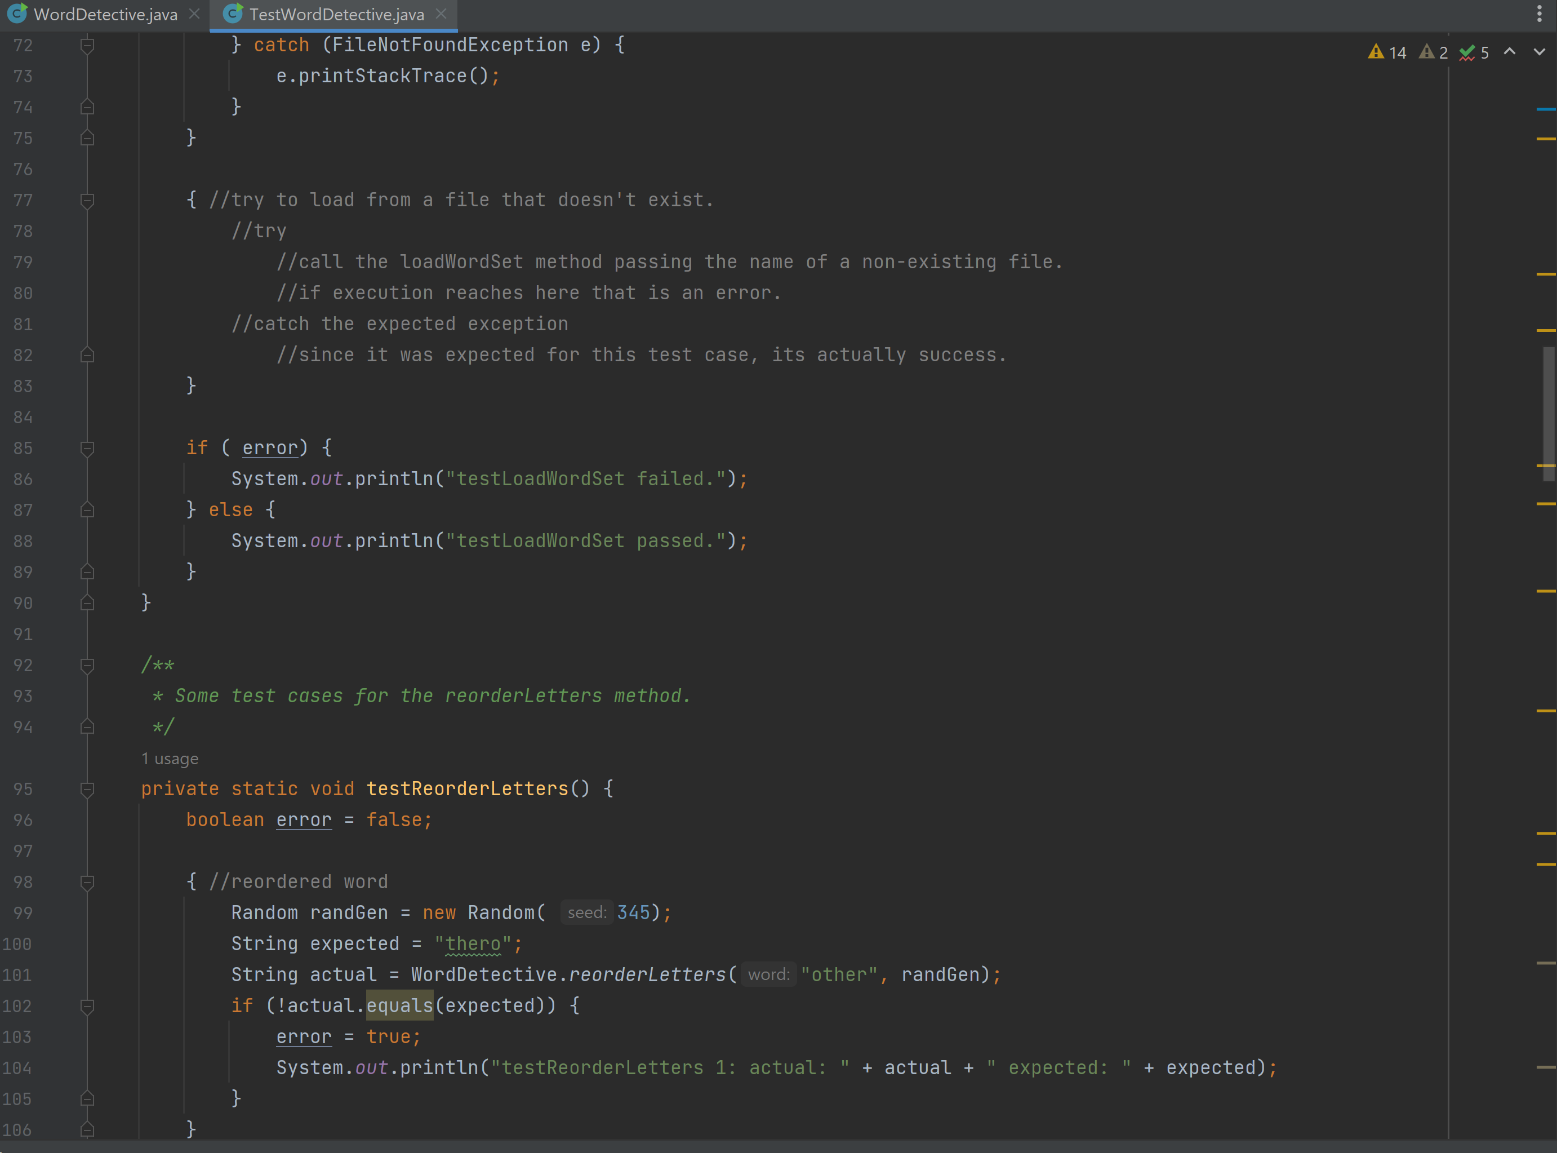Image resolution: width=1557 pixels, height=1153 pixels.
Task: Click the 14 warnings indicator icon
Action: coord(1387,52)
